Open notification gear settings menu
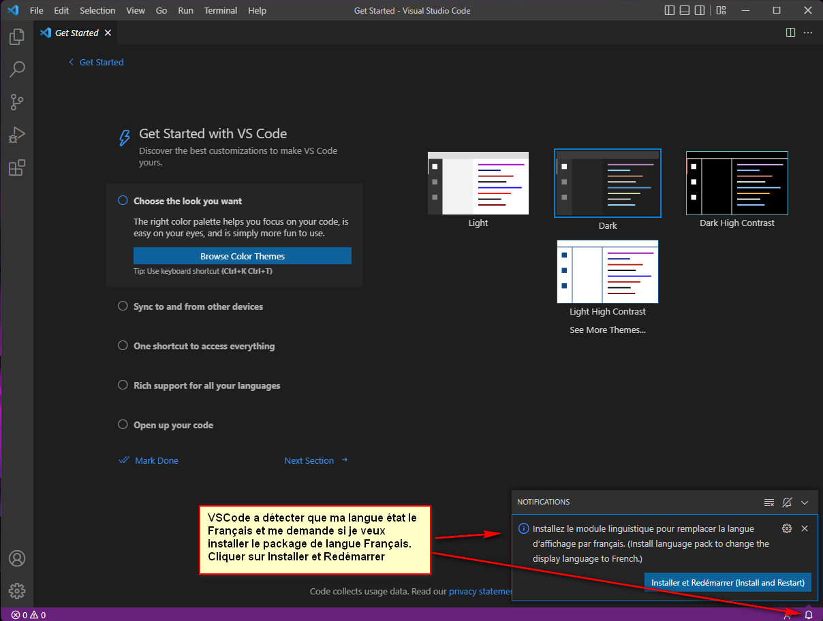This screenshot has height=621, width=823. click(787, 528)
